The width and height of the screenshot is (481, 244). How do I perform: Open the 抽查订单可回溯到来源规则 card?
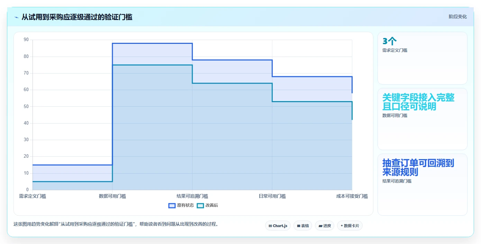coord(423,185)
